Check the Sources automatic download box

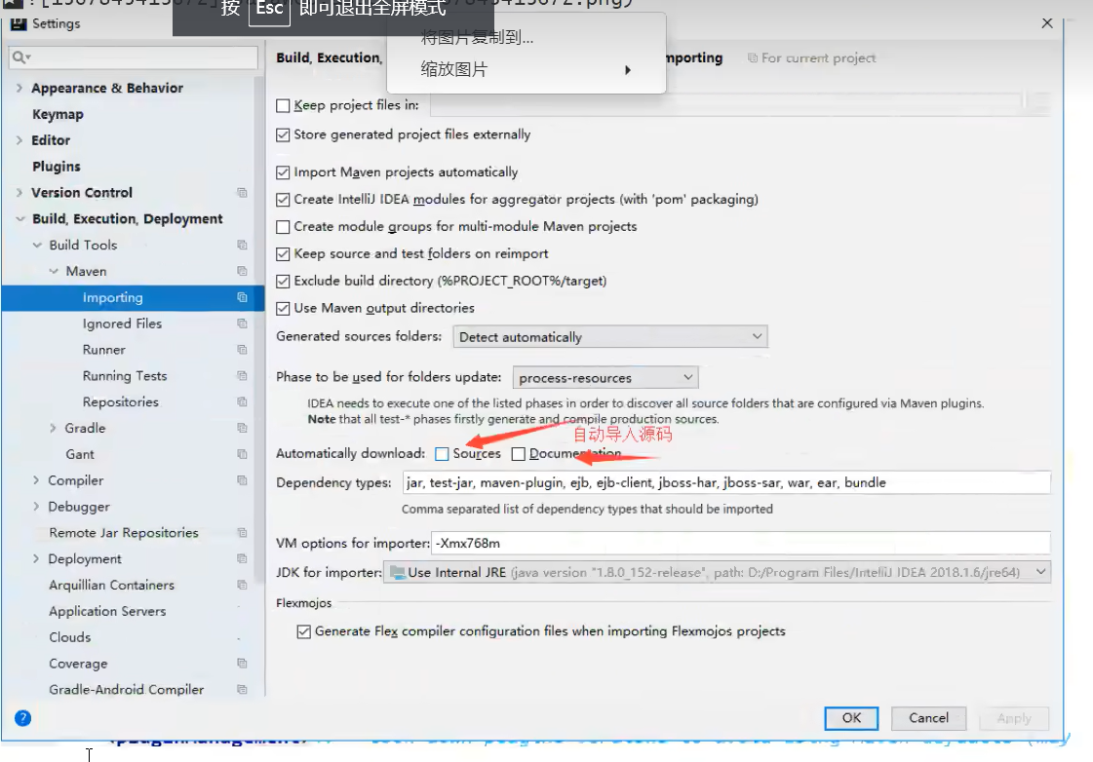[x=442, y=454]
